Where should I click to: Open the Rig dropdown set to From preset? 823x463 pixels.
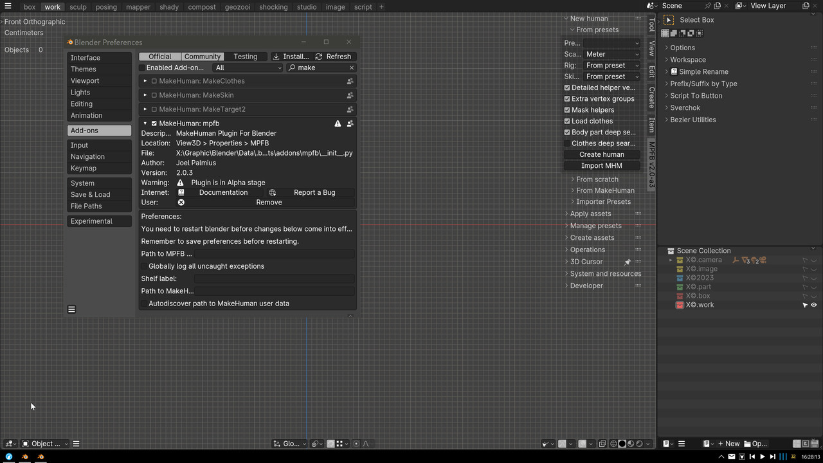point(612,66)
